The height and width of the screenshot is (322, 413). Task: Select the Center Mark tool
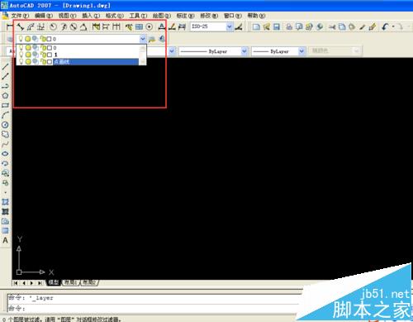click(150, 26)
